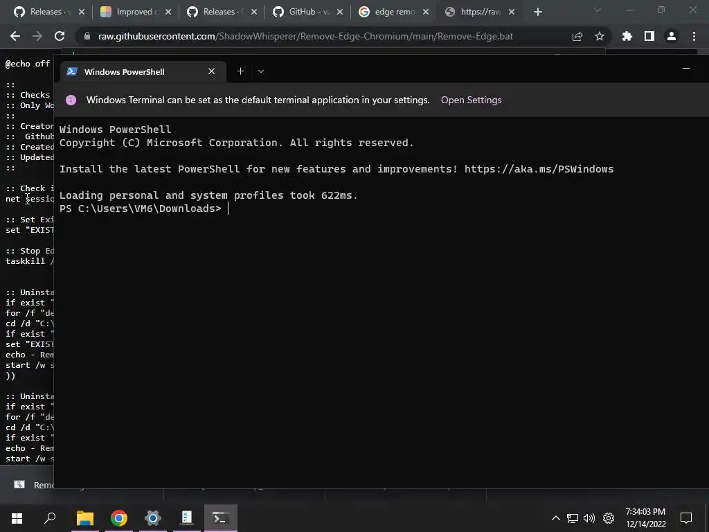Open Chrome tab search chevron

598,10
